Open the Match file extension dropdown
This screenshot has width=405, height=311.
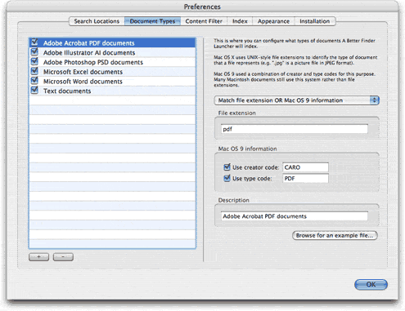[296, 100]
